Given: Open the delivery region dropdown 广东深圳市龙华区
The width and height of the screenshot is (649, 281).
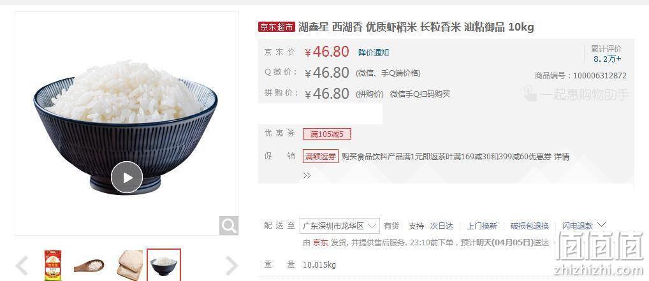Looking at the screenshot, I should pos(339,226).
